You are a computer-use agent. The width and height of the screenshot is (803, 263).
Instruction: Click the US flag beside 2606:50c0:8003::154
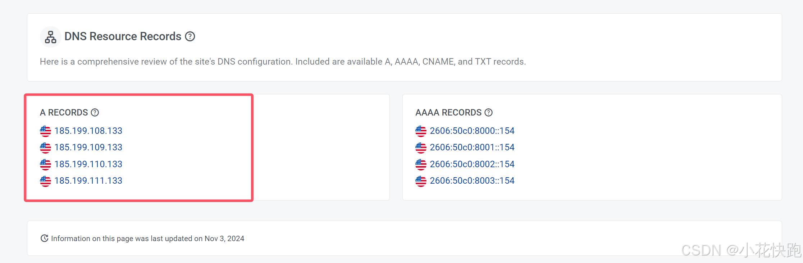[x=421, y=180]
